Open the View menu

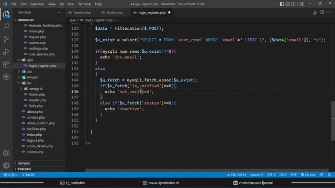click(x=52, y=4)
